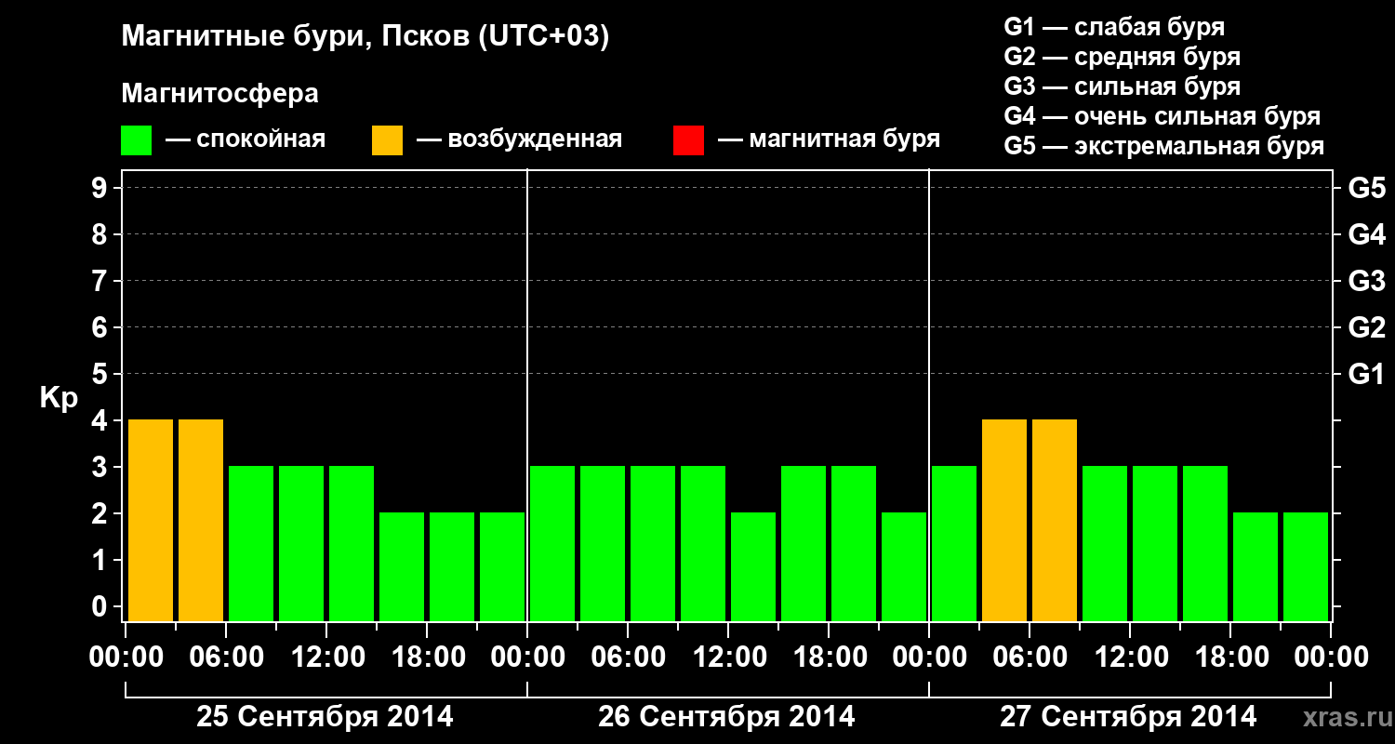This screenshot has width=1395, height=744.
Task: Click the 'G5 — экстремальная буря' legend line
Action: coord(1163,146)
